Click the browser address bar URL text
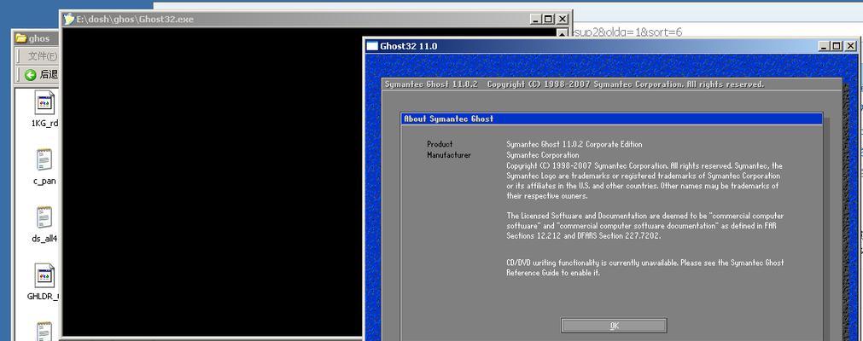The width and height of the screenshot is (863, 341). [x=628, y=32]
